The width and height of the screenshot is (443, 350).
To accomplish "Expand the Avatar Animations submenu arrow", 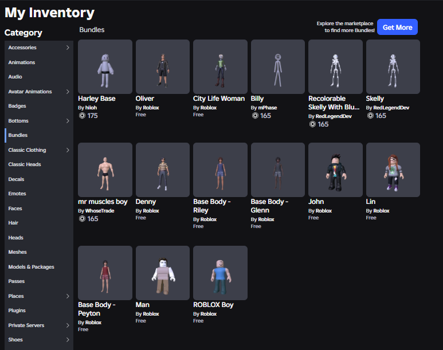I will [68, 92].
